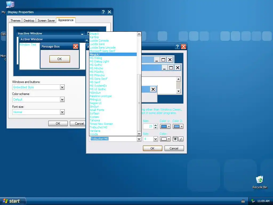The image size is (273, 205).
Task: Select MingLiU in the font list
Action: (x=113, y=54)
